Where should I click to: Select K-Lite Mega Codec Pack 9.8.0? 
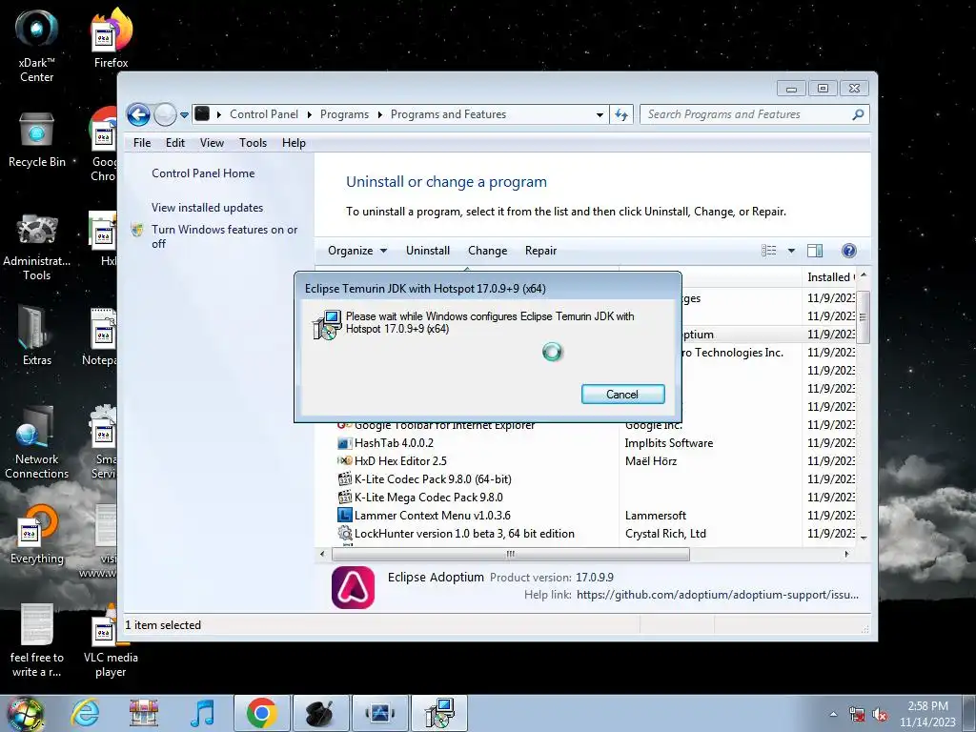[428, 497]
